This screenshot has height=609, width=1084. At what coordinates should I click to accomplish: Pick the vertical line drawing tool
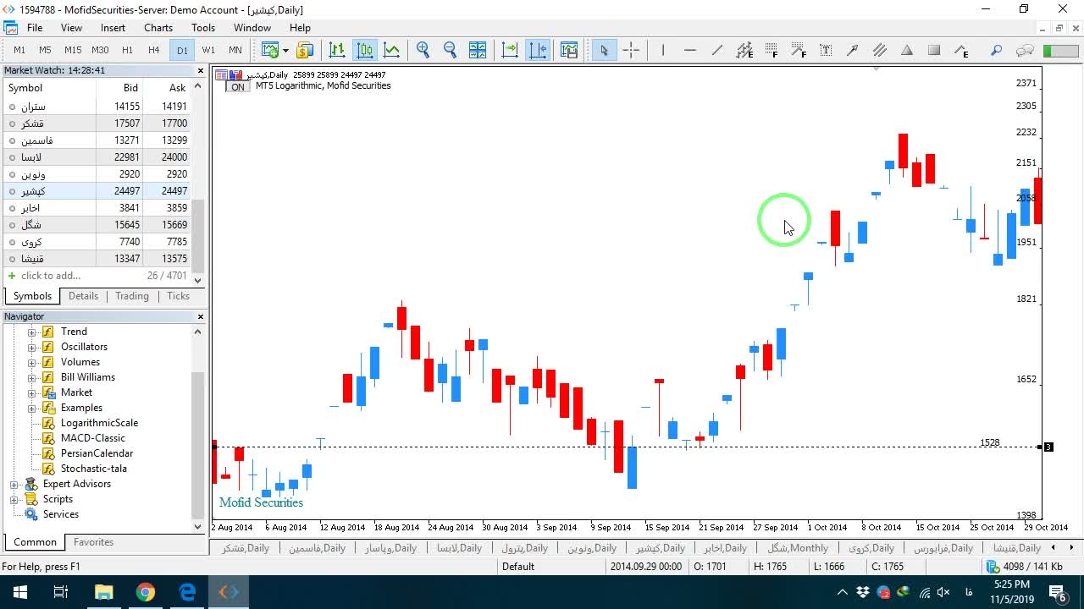tap(663, 50)
